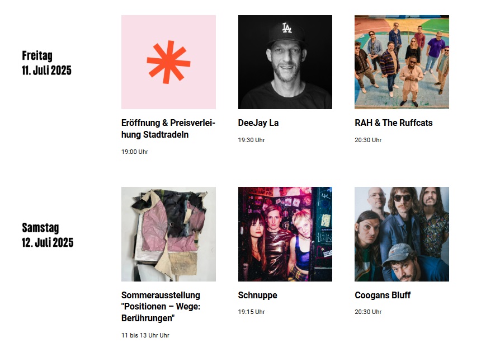Screen dimensions: 500x347
Task: Click the 19:30 Uhr time under DeeJay La
Action: [251, 140]
